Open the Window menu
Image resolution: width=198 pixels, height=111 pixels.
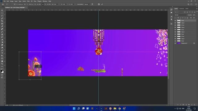(45, 1)
